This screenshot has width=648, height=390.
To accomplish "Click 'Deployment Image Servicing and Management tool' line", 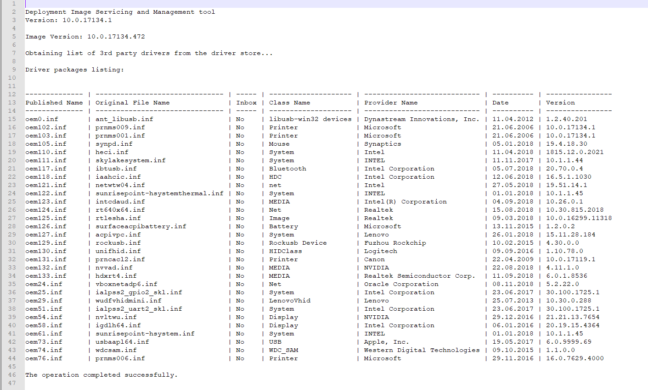I will pos(120,12).
